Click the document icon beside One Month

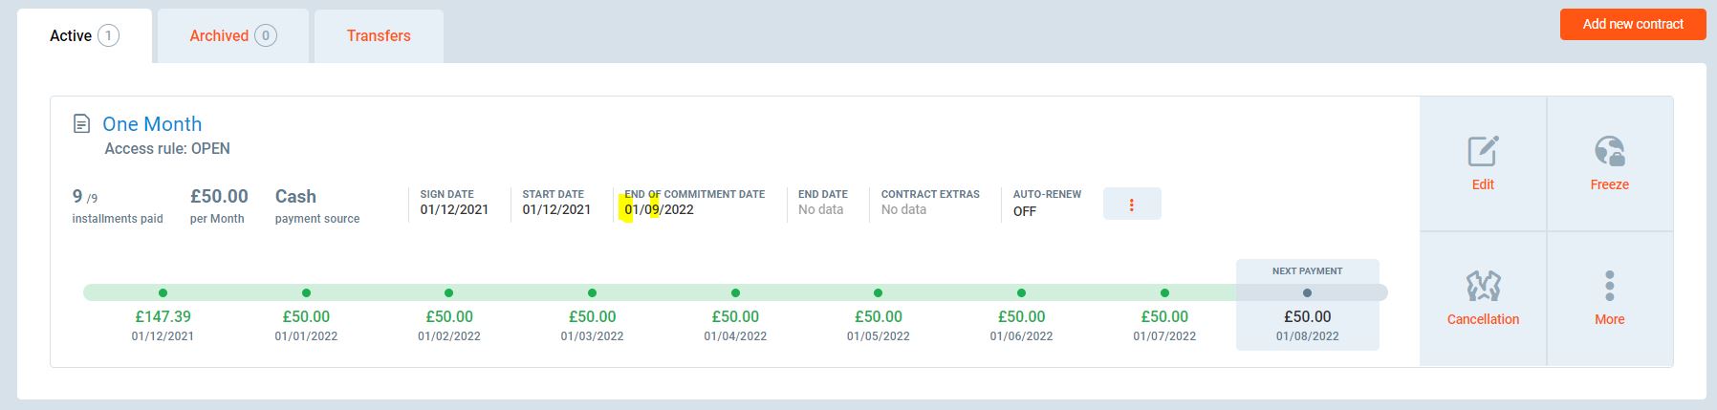(x=82, y=124)
